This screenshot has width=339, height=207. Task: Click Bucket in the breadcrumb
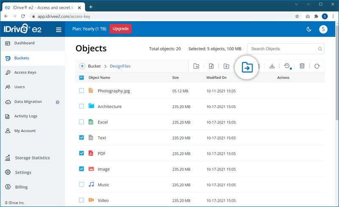click(x=94, y=66)
